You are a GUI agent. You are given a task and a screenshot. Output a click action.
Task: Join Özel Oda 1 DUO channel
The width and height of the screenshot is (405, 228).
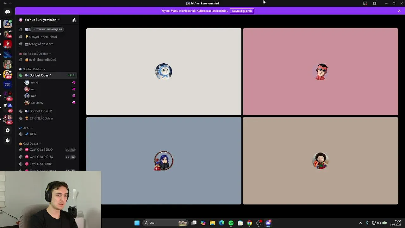point(47,149)
